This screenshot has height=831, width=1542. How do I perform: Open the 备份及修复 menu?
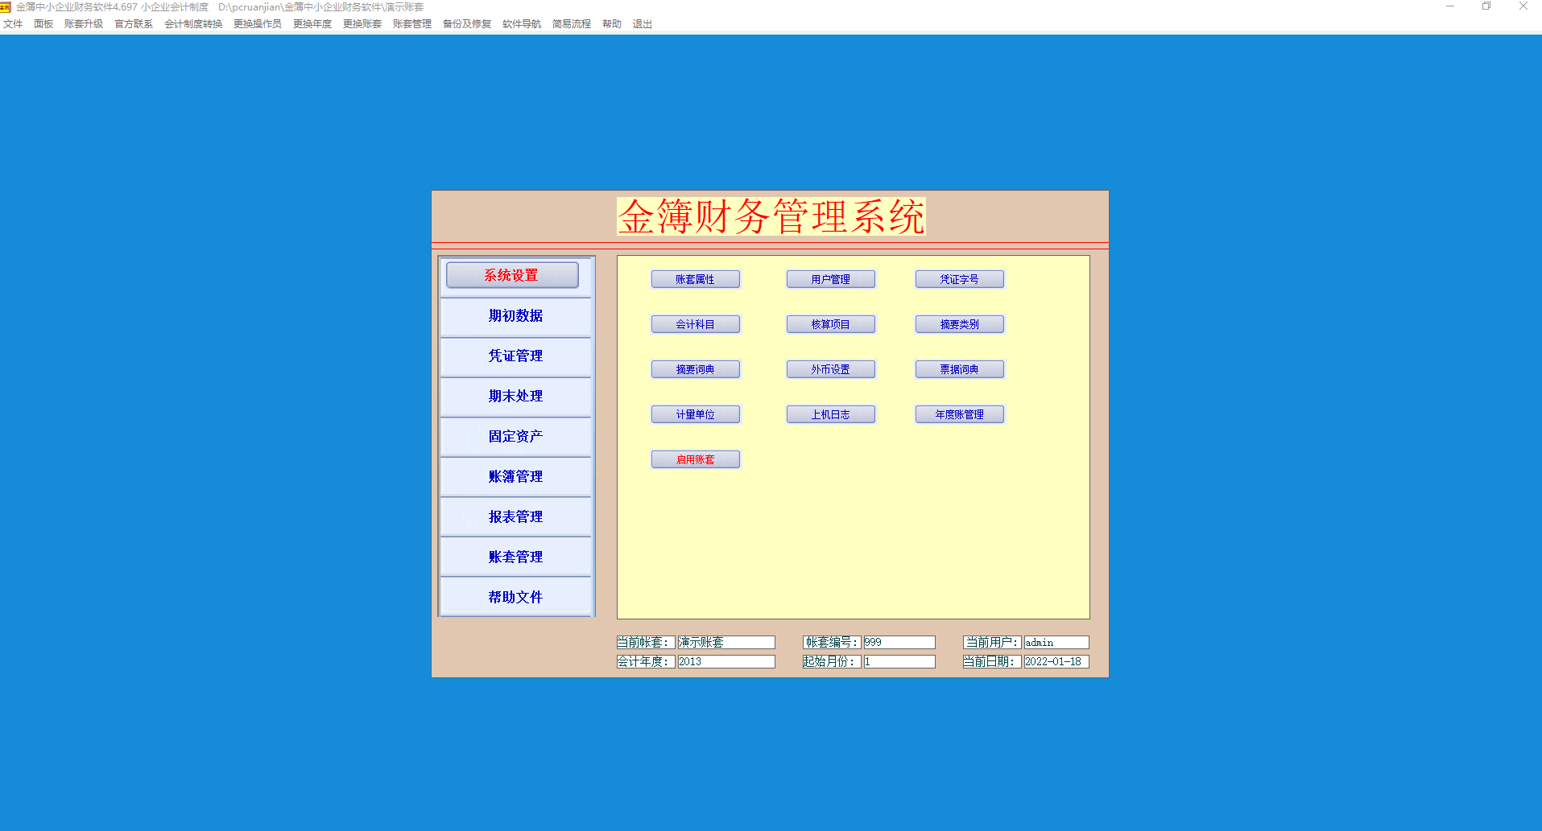467,24
